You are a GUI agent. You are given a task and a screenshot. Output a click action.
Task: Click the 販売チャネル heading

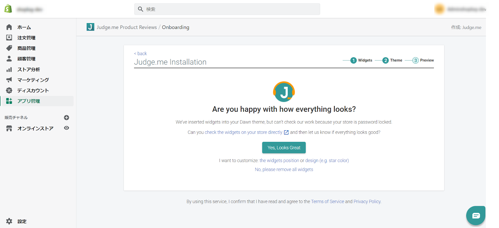pos(16,118)
